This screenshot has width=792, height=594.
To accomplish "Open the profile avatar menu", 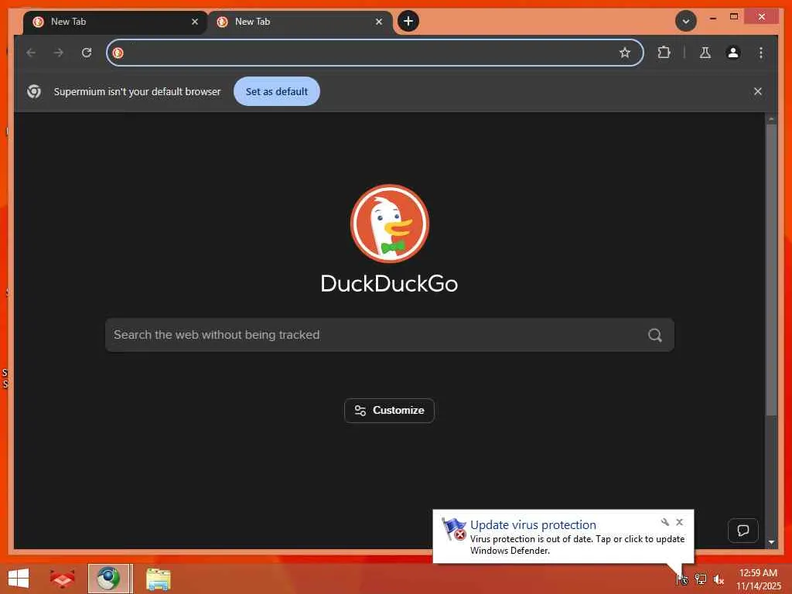I will pyautogui.click(x=733, y=53).
